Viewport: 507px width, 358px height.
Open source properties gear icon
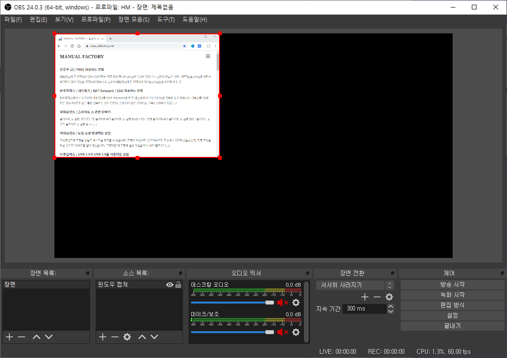(x=127, y=337)
